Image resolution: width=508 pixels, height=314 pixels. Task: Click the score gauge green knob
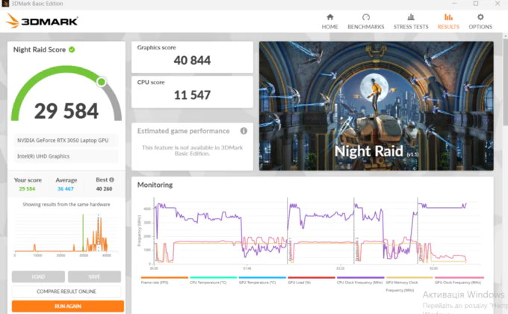(x=102, y=81)
